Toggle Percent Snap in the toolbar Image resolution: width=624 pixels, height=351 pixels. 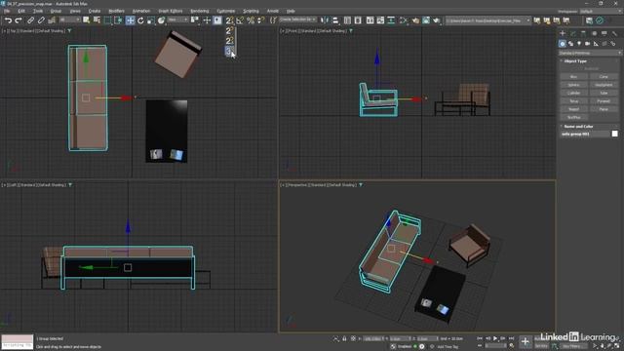click(x=251, y=20)
